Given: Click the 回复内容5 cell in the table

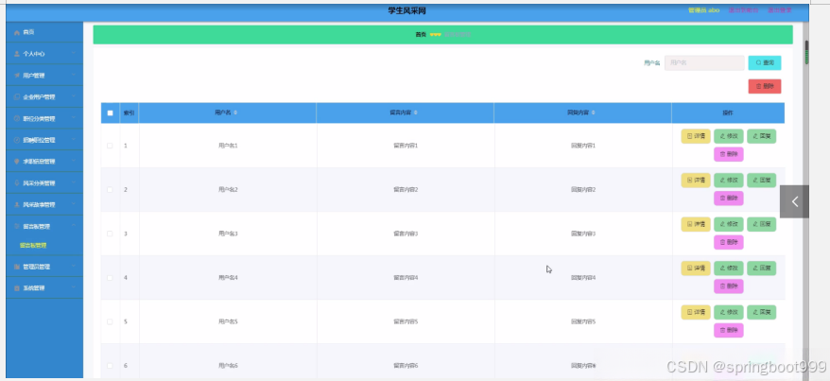Looking at the screenshot, I should [x=583, y=321].
